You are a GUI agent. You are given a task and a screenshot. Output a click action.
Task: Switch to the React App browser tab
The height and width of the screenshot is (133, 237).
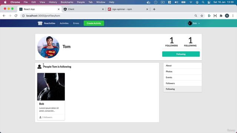(x=40, y=9)
